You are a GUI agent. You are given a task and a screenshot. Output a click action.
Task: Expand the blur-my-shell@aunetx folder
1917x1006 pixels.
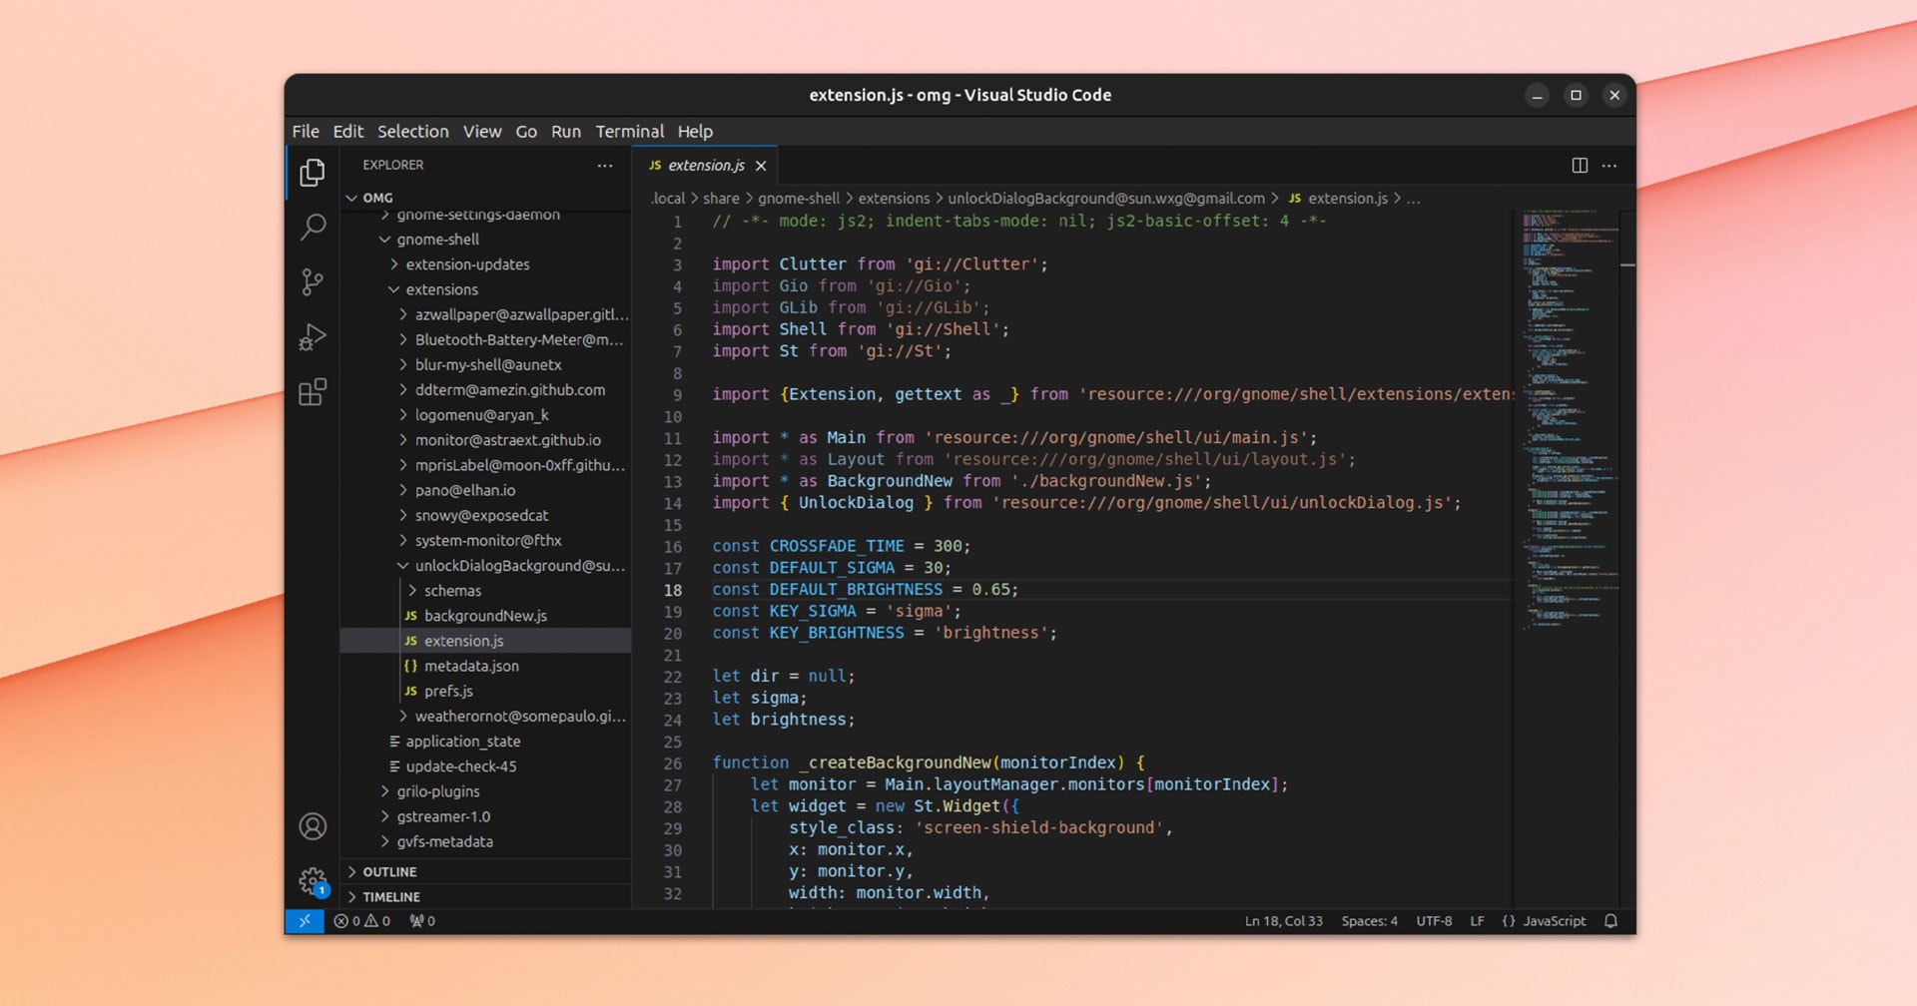point(485,365)
